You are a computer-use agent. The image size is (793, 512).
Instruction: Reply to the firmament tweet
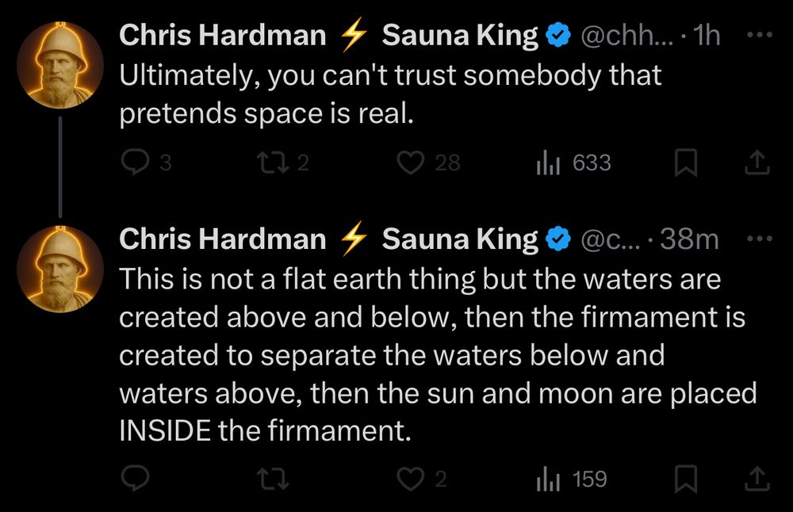pos(136,479)
